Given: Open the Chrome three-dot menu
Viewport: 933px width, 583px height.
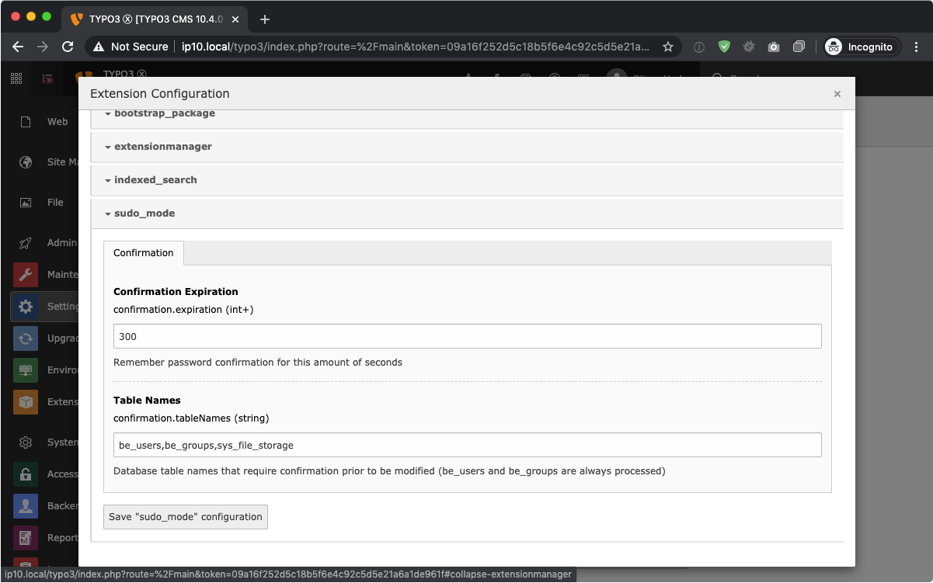Looking at the screenshot, I should point(917,47).
